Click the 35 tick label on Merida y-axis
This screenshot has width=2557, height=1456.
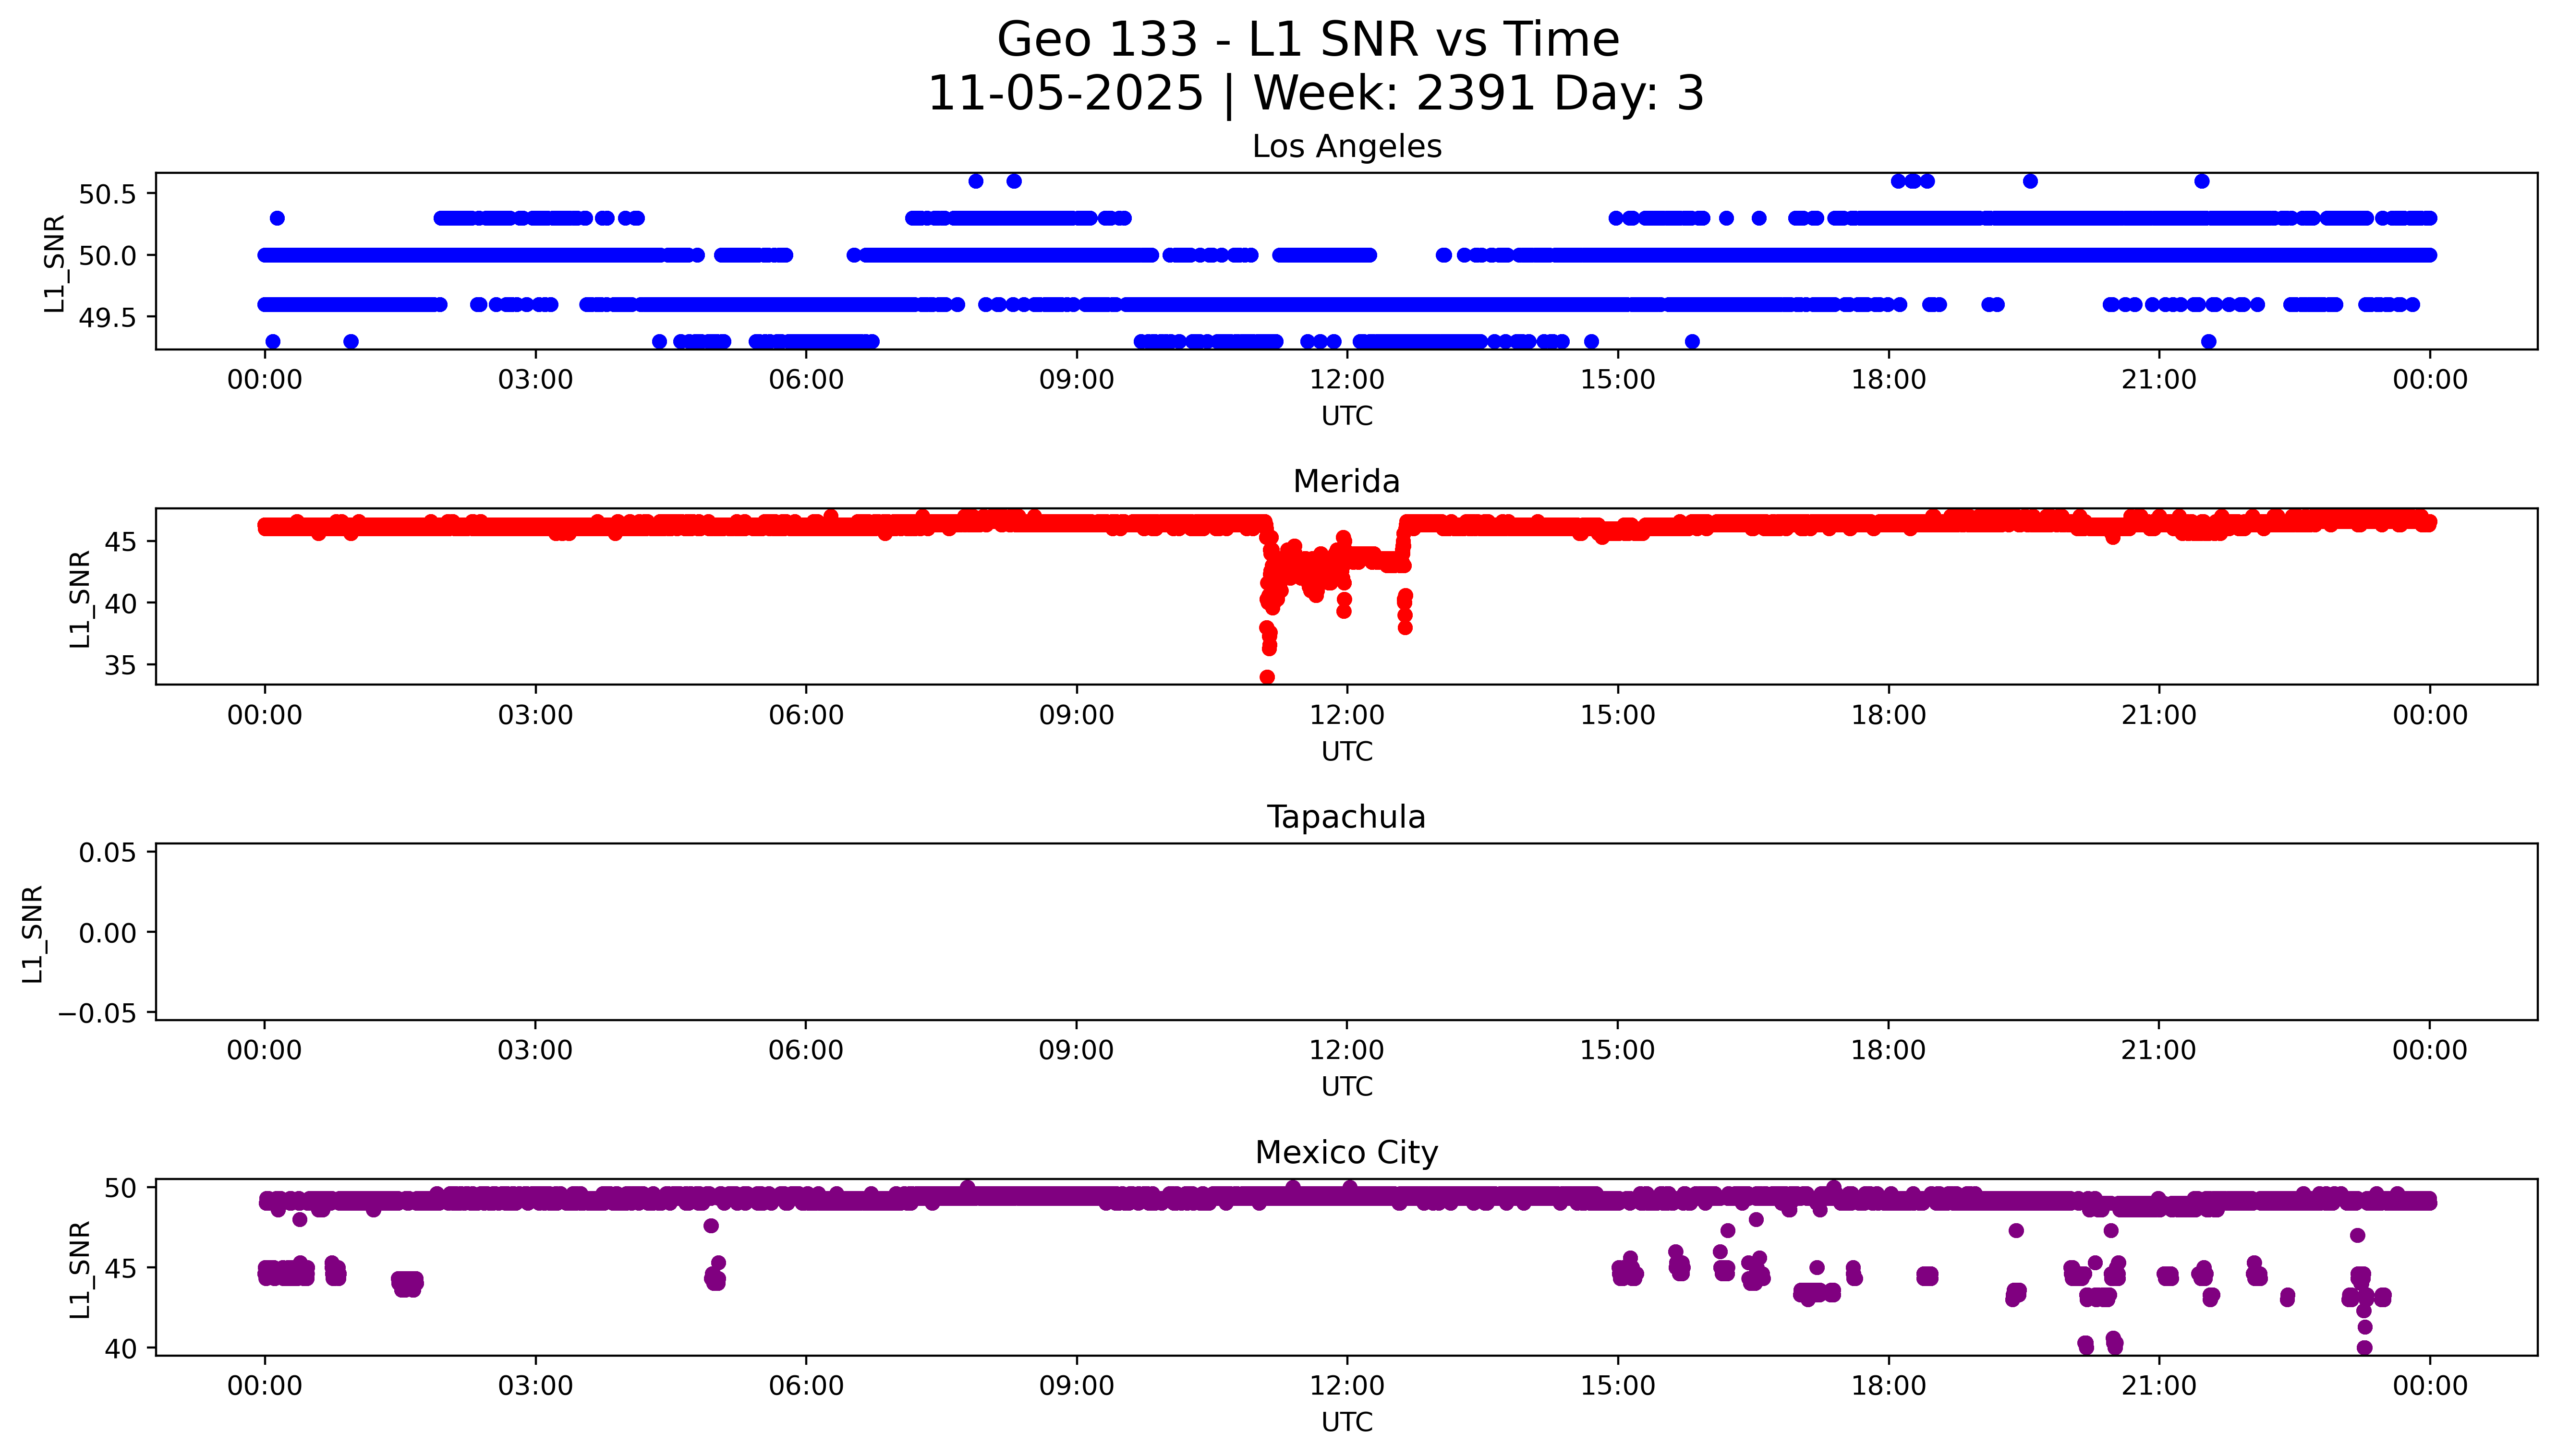120,666
